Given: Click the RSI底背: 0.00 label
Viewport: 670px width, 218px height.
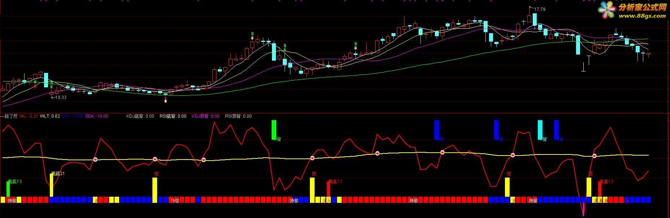Looking at the screenshot, I should 173,116.
